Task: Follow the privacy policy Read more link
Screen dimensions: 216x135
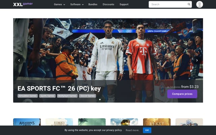Action: [x=133, y=130]
